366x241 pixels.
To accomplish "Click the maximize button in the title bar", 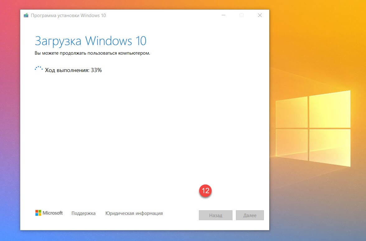I will coord(242,15).
